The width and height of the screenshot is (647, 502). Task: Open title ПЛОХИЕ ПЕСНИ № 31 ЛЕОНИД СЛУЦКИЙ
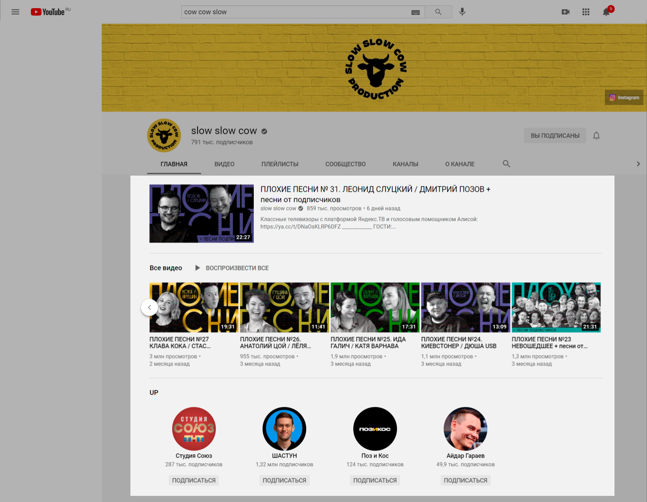(x=375, y=194)
